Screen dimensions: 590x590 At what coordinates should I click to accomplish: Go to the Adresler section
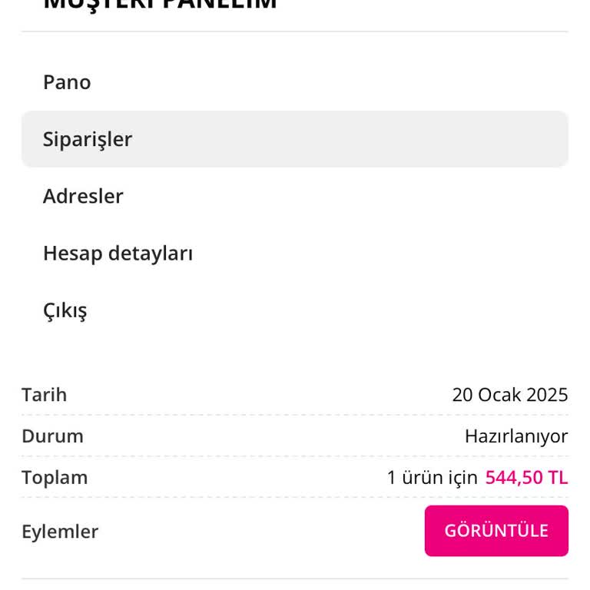(x=83, y=196)
